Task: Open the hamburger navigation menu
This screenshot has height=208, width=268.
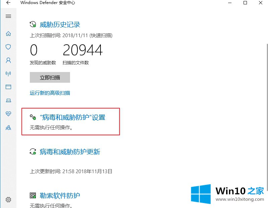Action: 8,16
